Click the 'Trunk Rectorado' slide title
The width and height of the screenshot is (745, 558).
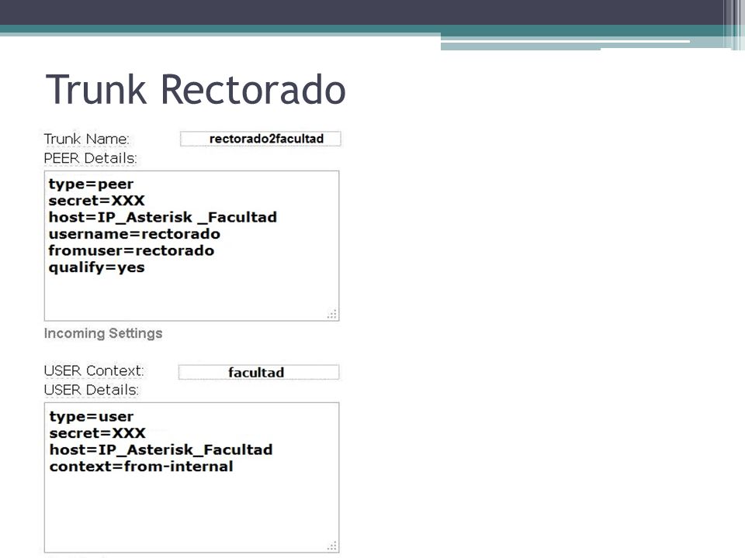point(196,89)
